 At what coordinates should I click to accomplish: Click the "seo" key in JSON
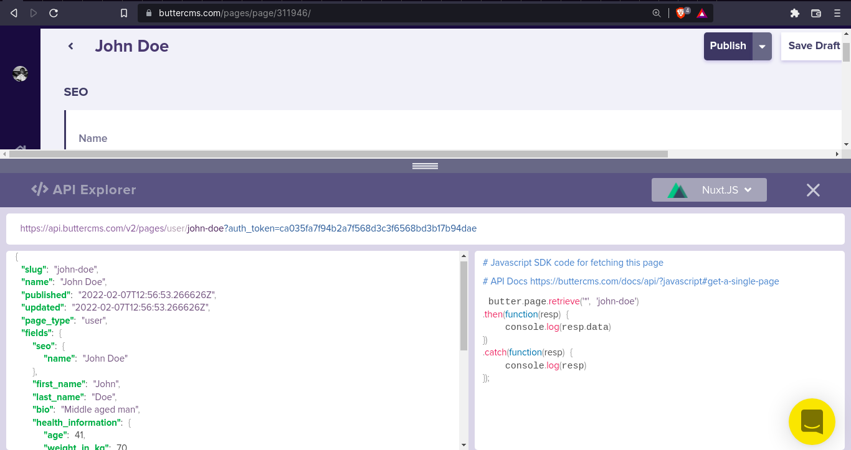click(x=45, y=346)
